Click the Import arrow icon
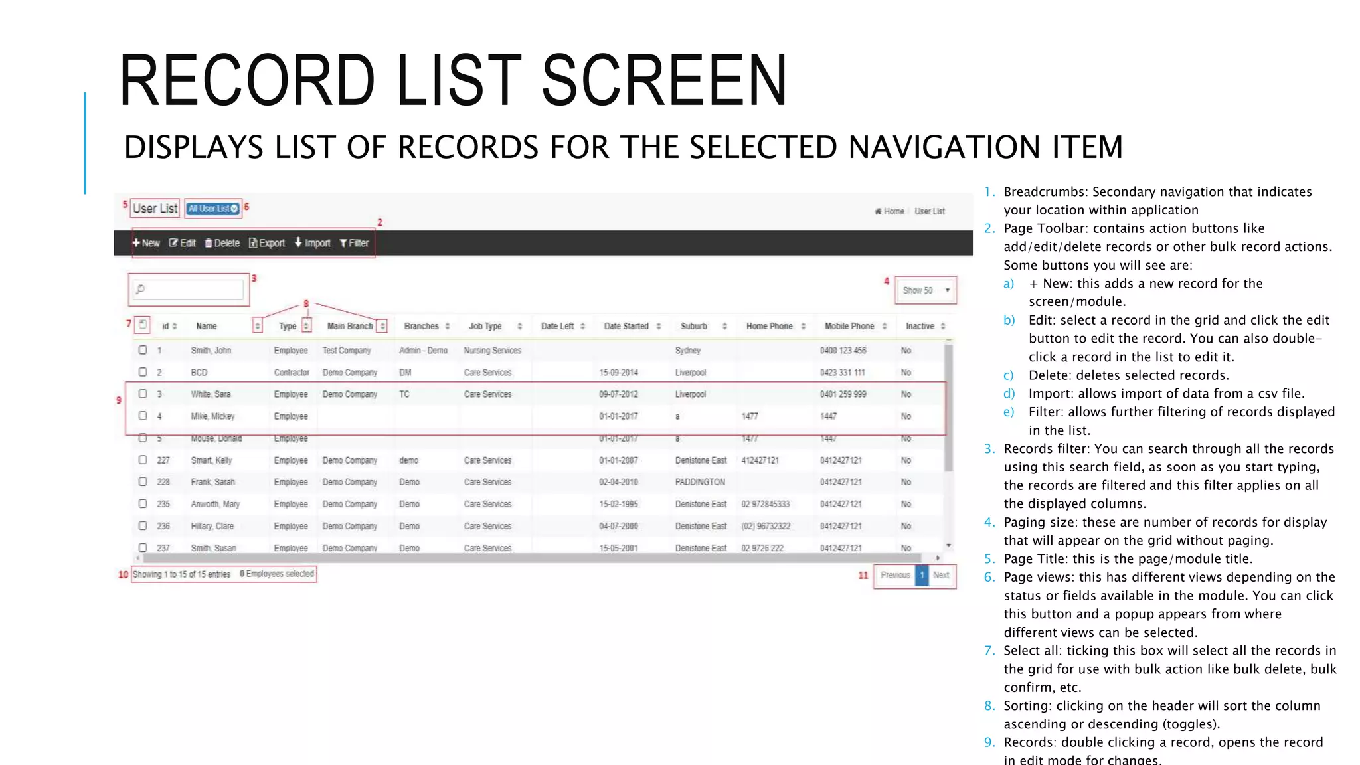1360x765 pixels. click(298, 242)
